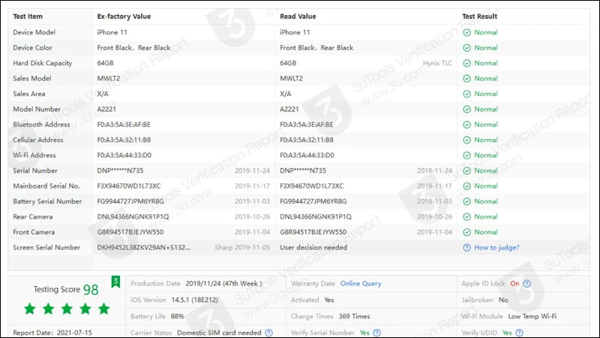Click Normal check icon in Front Camera row
The height and width of the screenshot is (338, 600).
pos(467,232)
